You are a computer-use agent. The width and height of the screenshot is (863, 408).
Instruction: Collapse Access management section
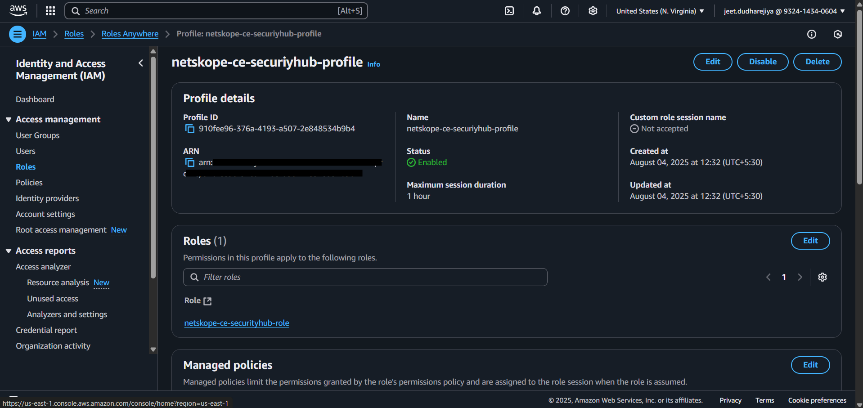(9, 120)
